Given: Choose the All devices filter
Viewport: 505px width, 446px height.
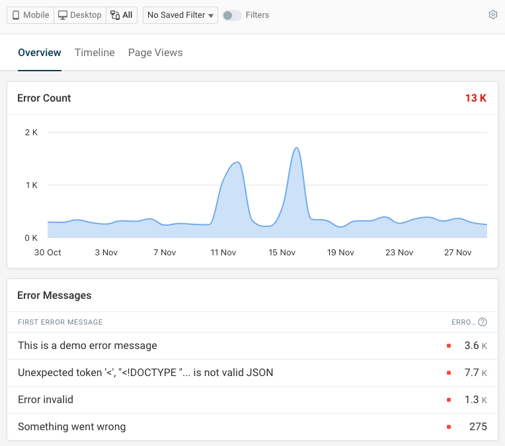Looking at the screenshot, I should [122, 15].
